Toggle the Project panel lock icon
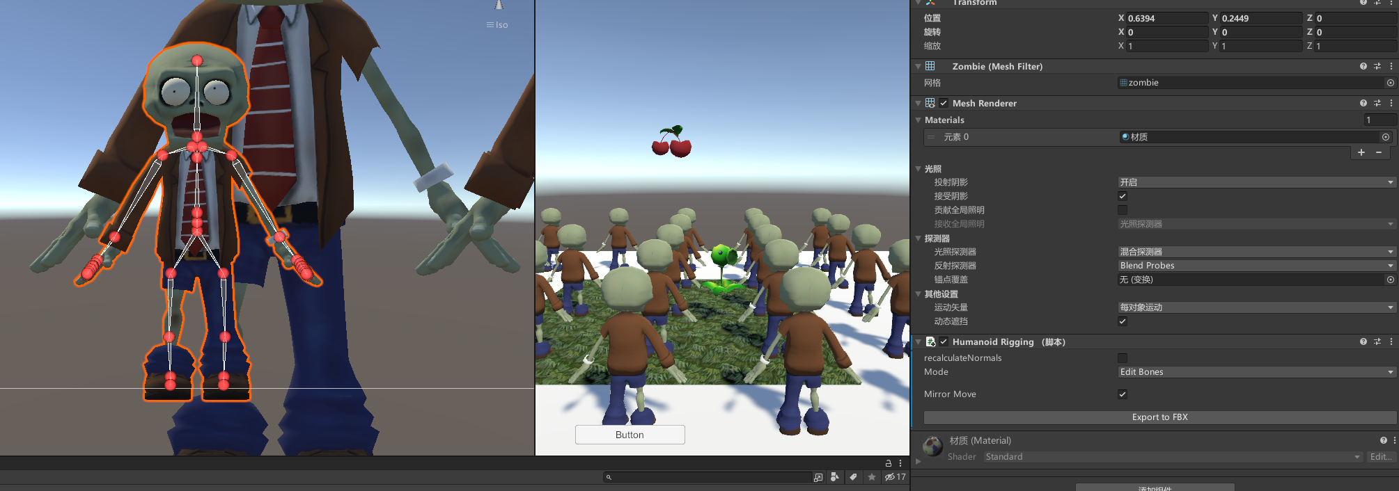 888,463
